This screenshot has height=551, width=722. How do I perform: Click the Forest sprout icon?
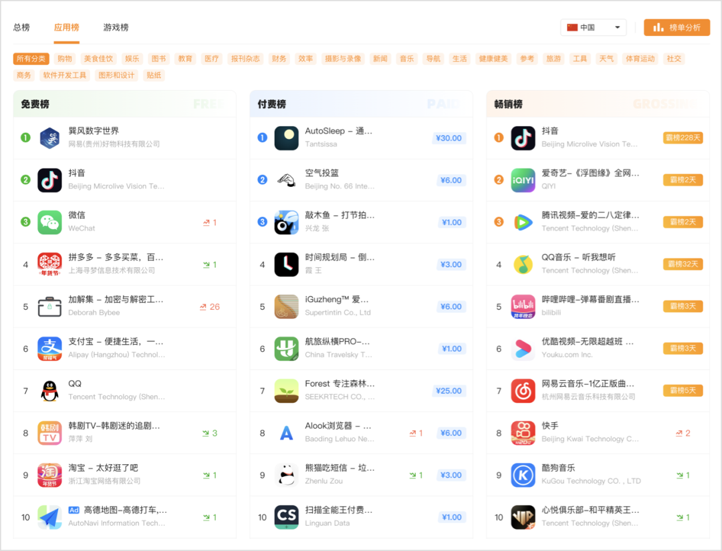point(286,391)
